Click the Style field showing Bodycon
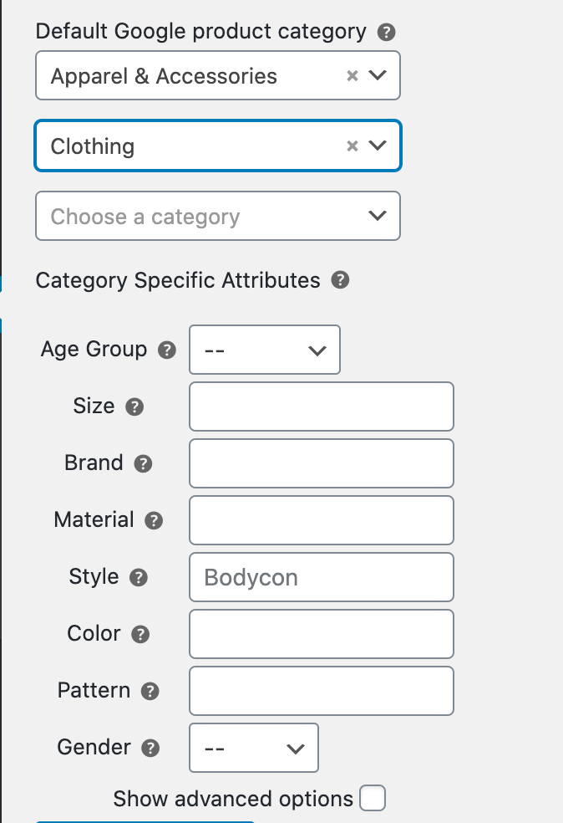563x823 pixels. [322, 577]
